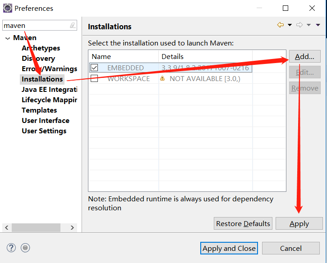Click the Preferences window gear icon
Viewport: 327px width, 263px height.
click(8, 8)
